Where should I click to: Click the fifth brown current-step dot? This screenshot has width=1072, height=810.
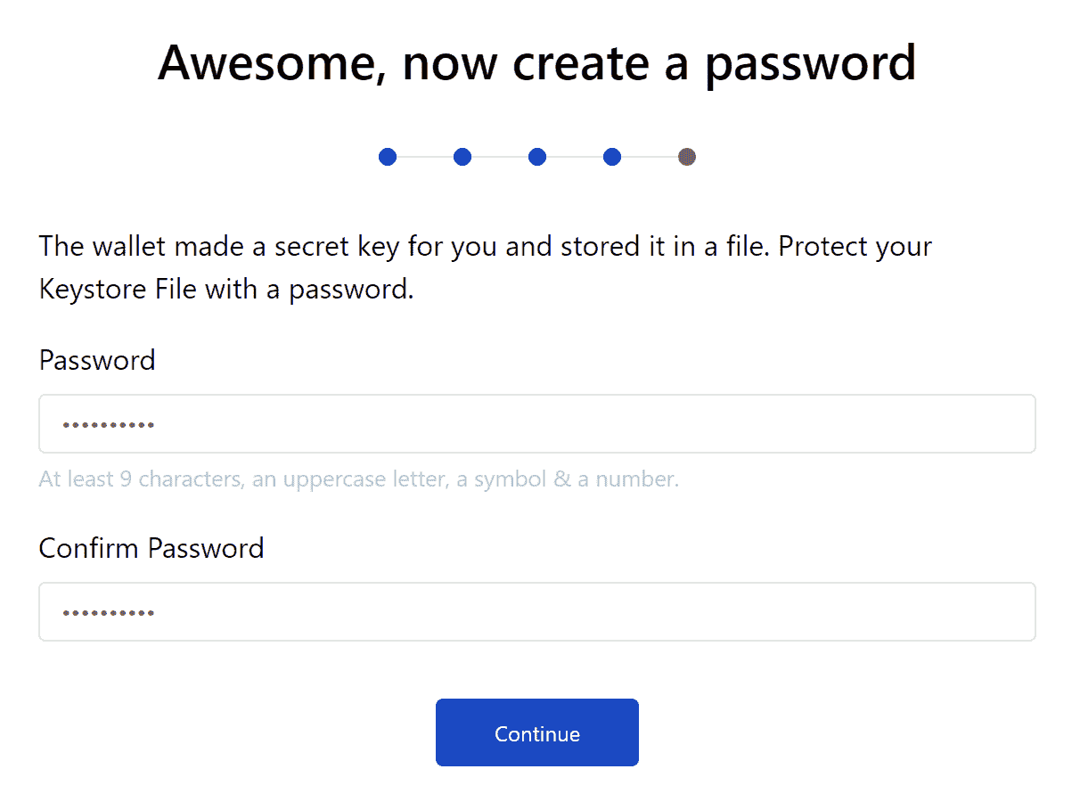click(686, 157)
